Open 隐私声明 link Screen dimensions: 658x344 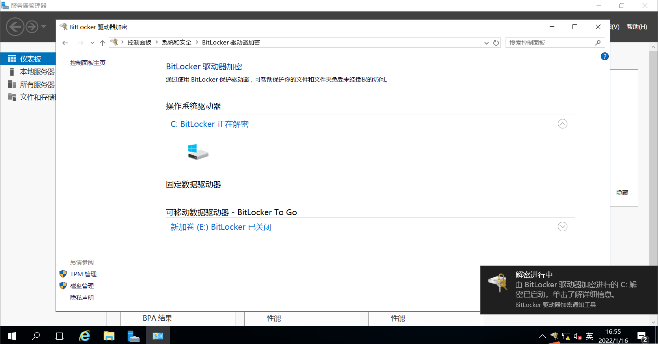point(82,298)
